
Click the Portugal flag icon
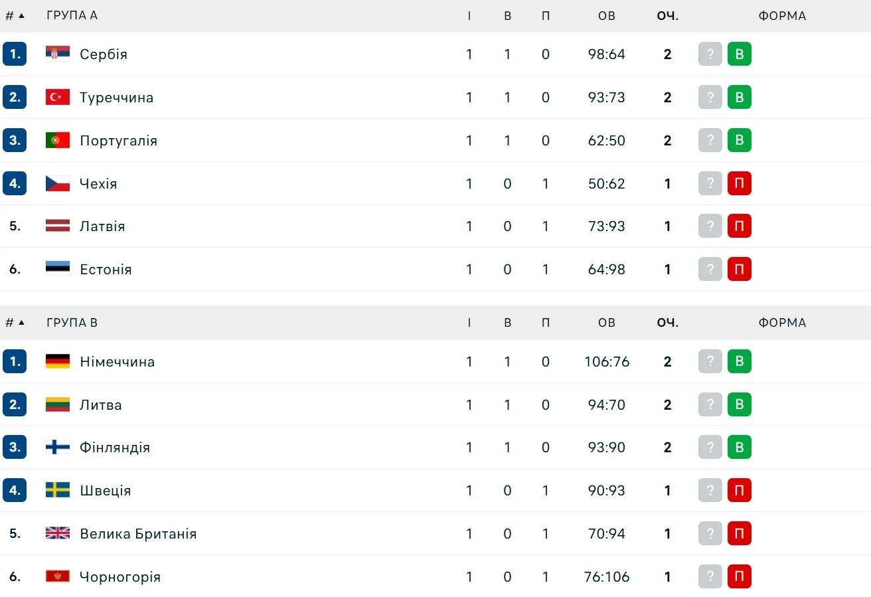tap(58, 140)
